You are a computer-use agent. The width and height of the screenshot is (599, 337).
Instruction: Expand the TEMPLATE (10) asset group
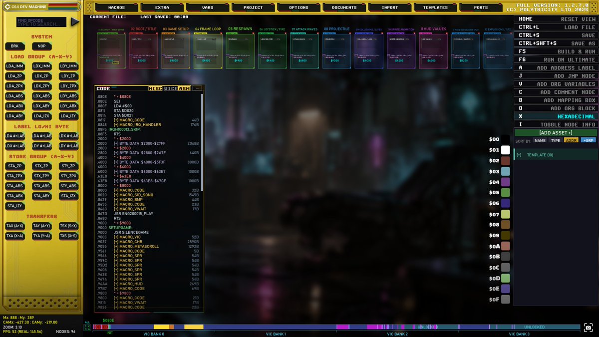[556, 155]
